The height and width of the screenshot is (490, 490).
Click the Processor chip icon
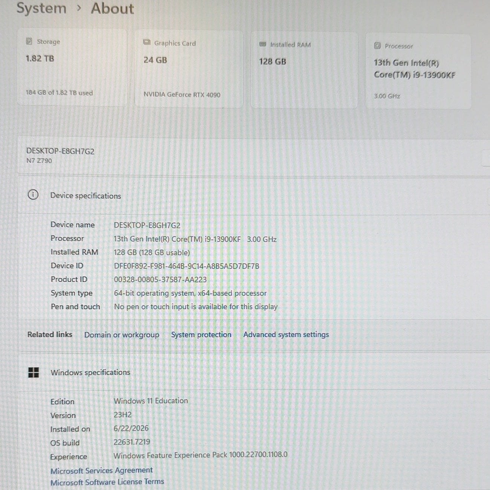coord(377,46)
